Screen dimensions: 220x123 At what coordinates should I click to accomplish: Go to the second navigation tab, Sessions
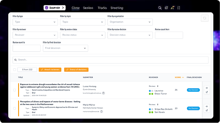[x=88, y=8]
